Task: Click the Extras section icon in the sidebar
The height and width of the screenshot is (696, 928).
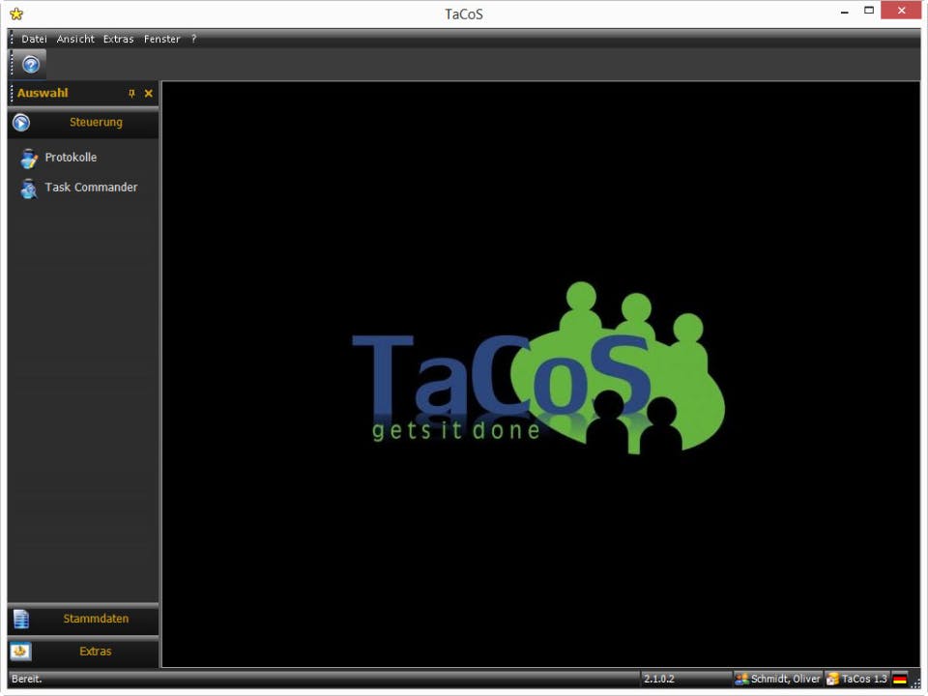Action: 20,652
